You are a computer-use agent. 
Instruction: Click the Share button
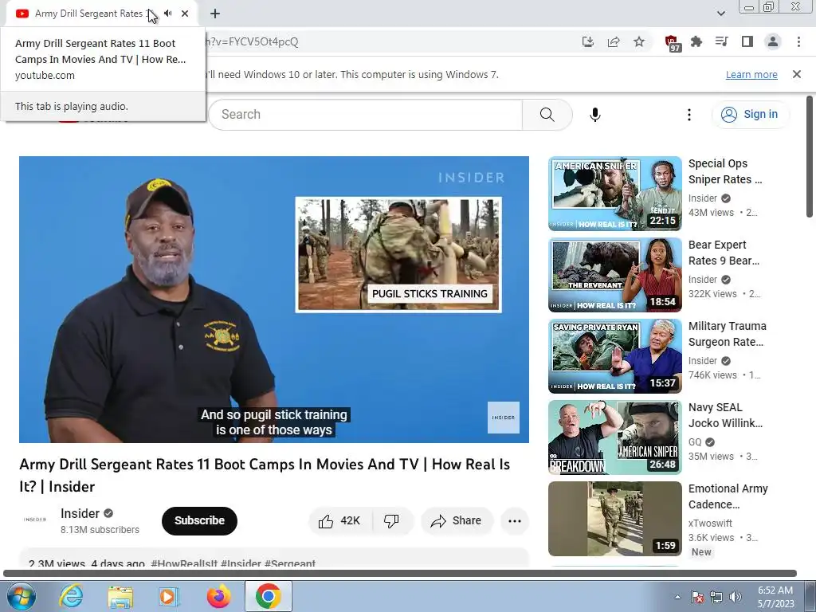[x=457, y=521]
